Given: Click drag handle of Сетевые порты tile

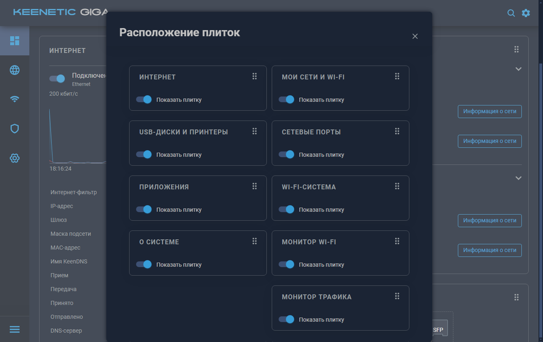Looking at the screenshot, I should click(x=397, y=131).
